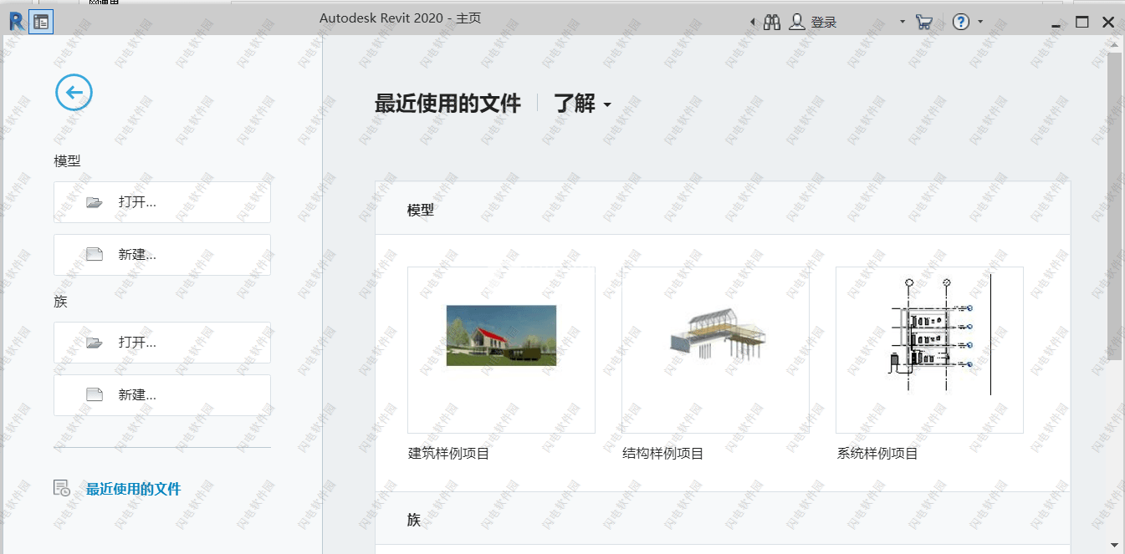Expand the 登录 sign-in dropdown arrow
Screen dimensions: 1125x554
click(x=903, y=23)
